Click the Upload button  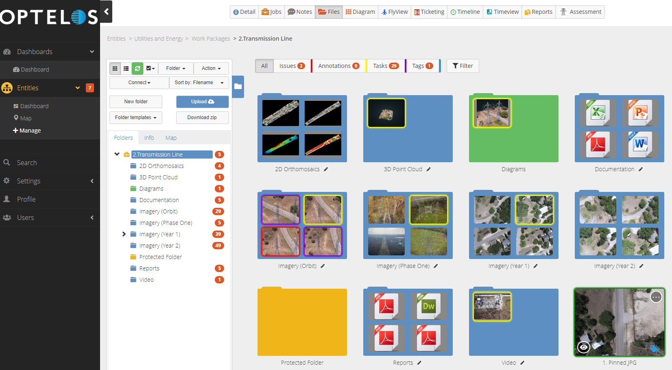[202, 102]
